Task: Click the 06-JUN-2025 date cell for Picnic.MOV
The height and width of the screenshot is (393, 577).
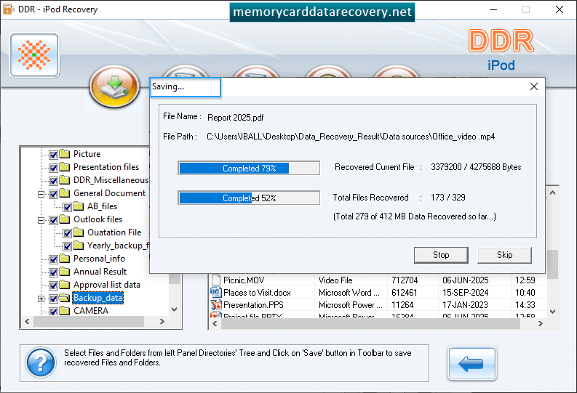Action: (x=465, y=280)
